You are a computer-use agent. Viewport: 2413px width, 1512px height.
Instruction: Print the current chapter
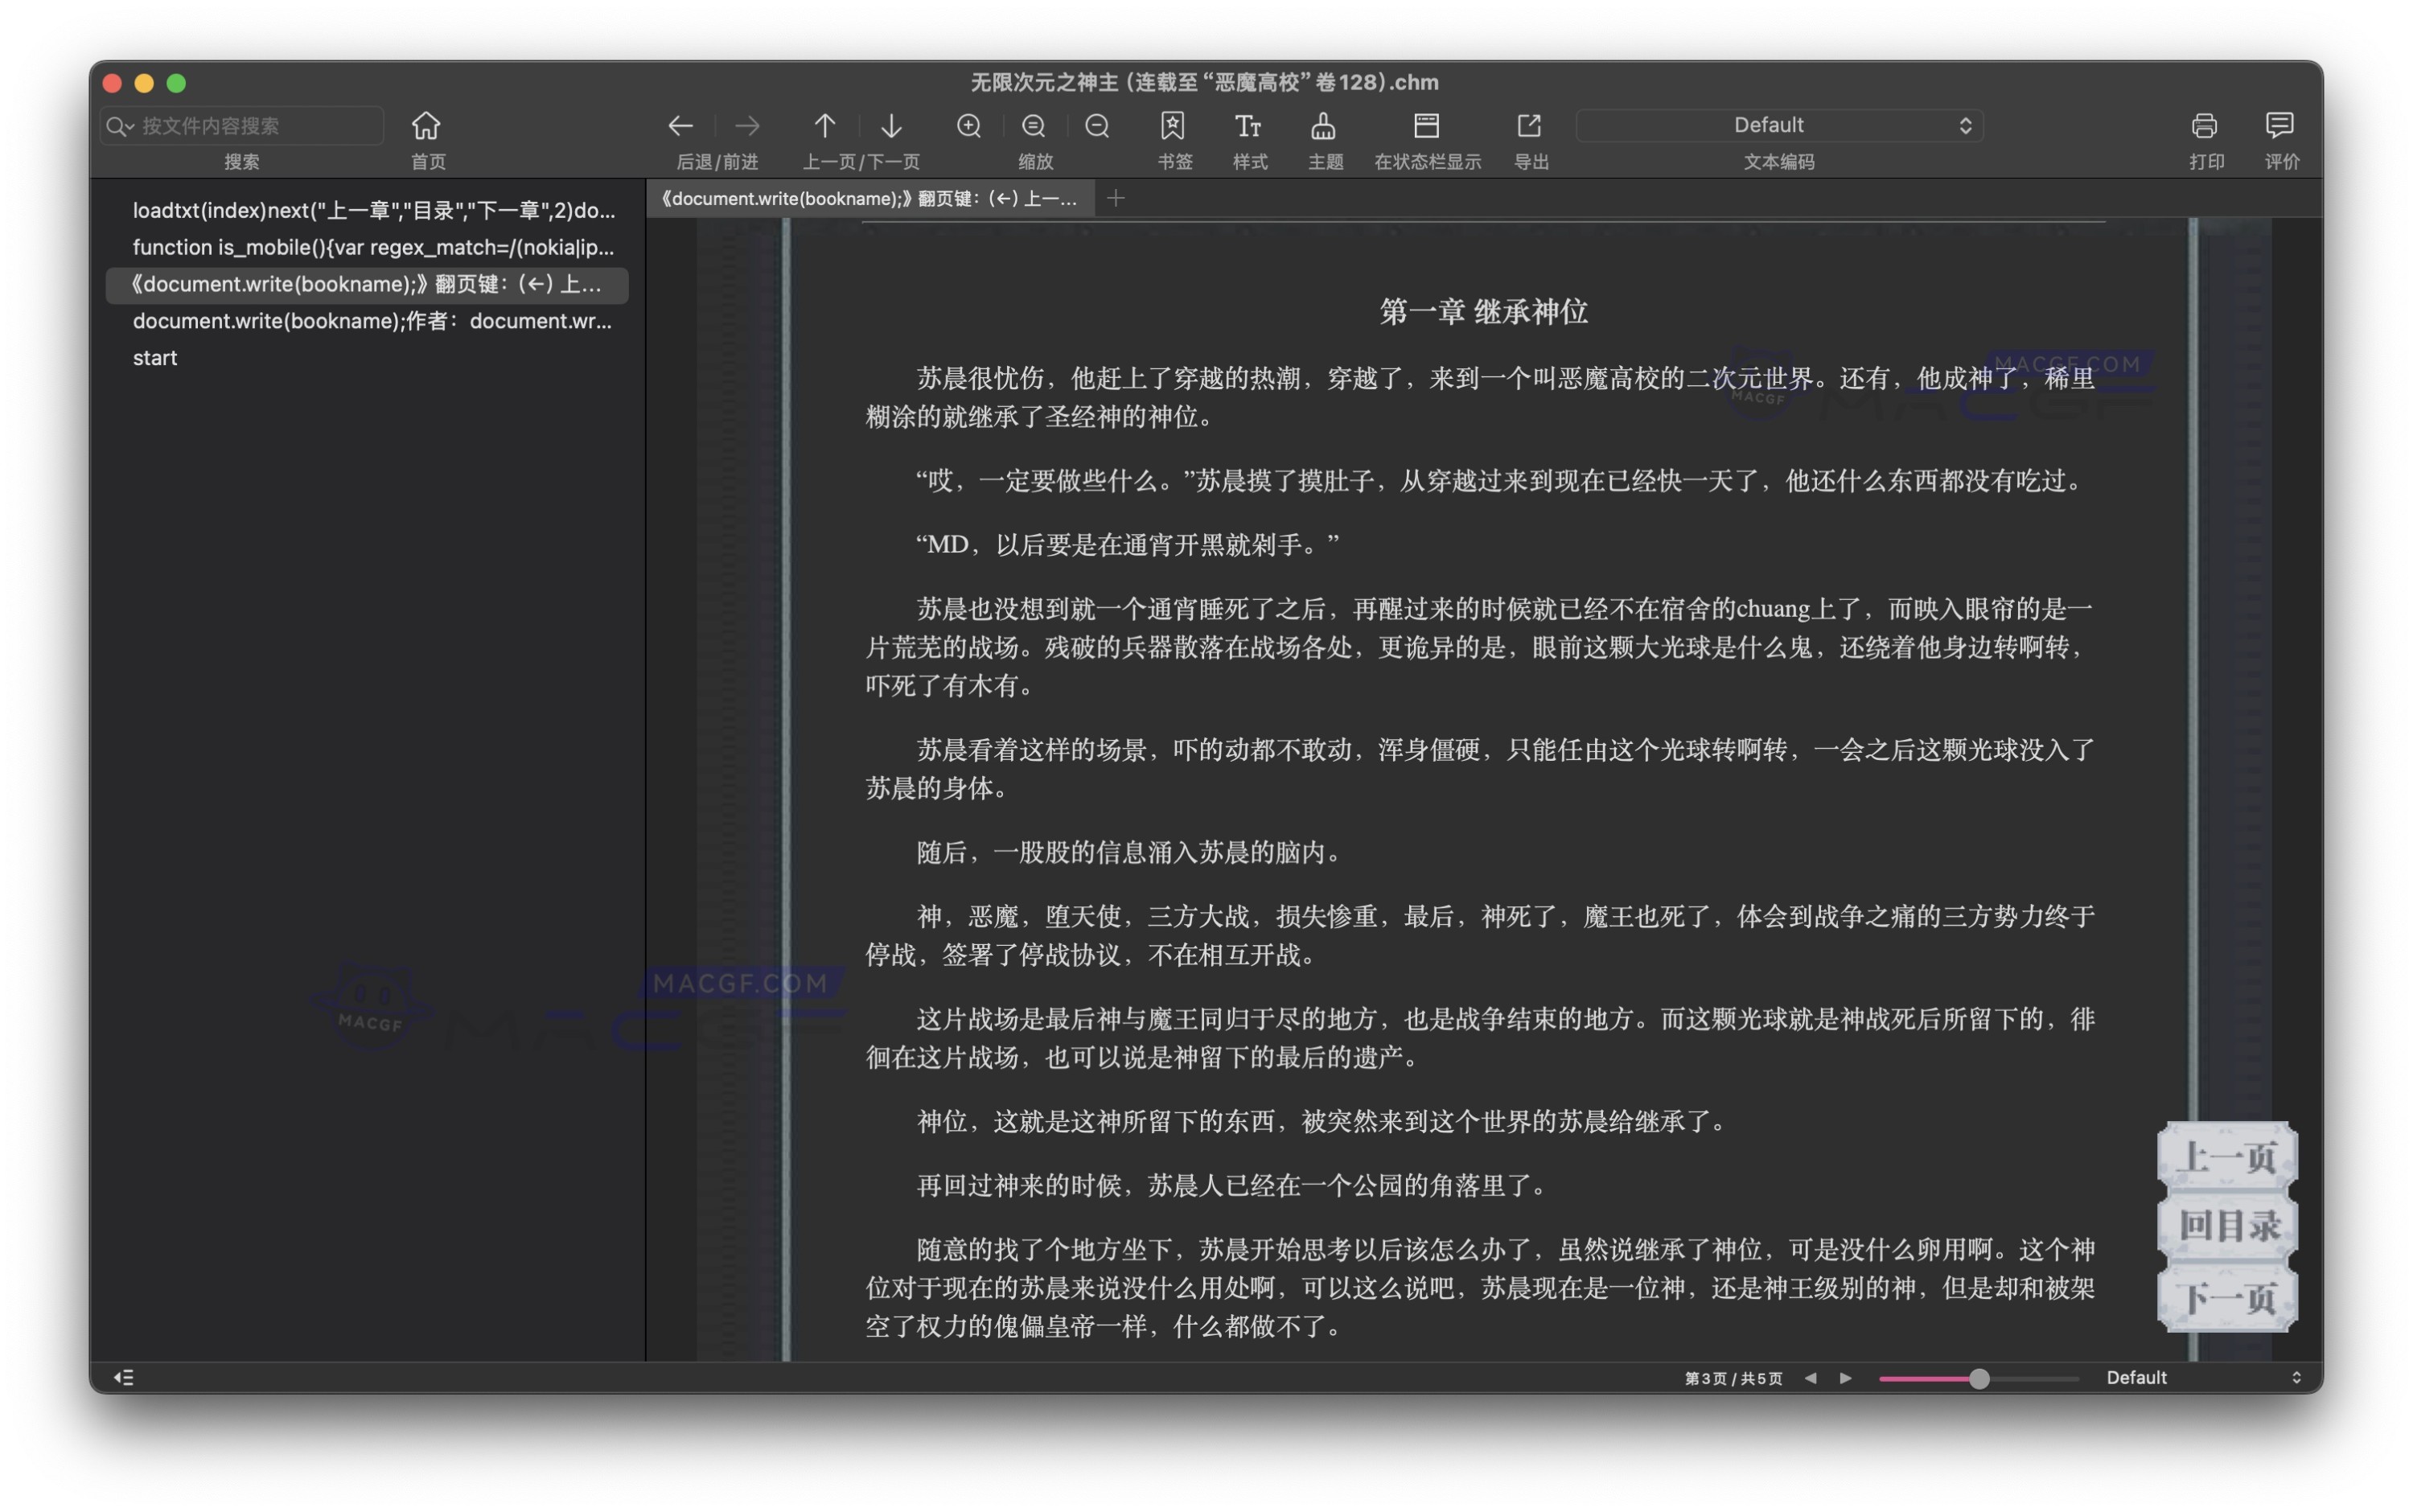click(x=2206, y=126)
